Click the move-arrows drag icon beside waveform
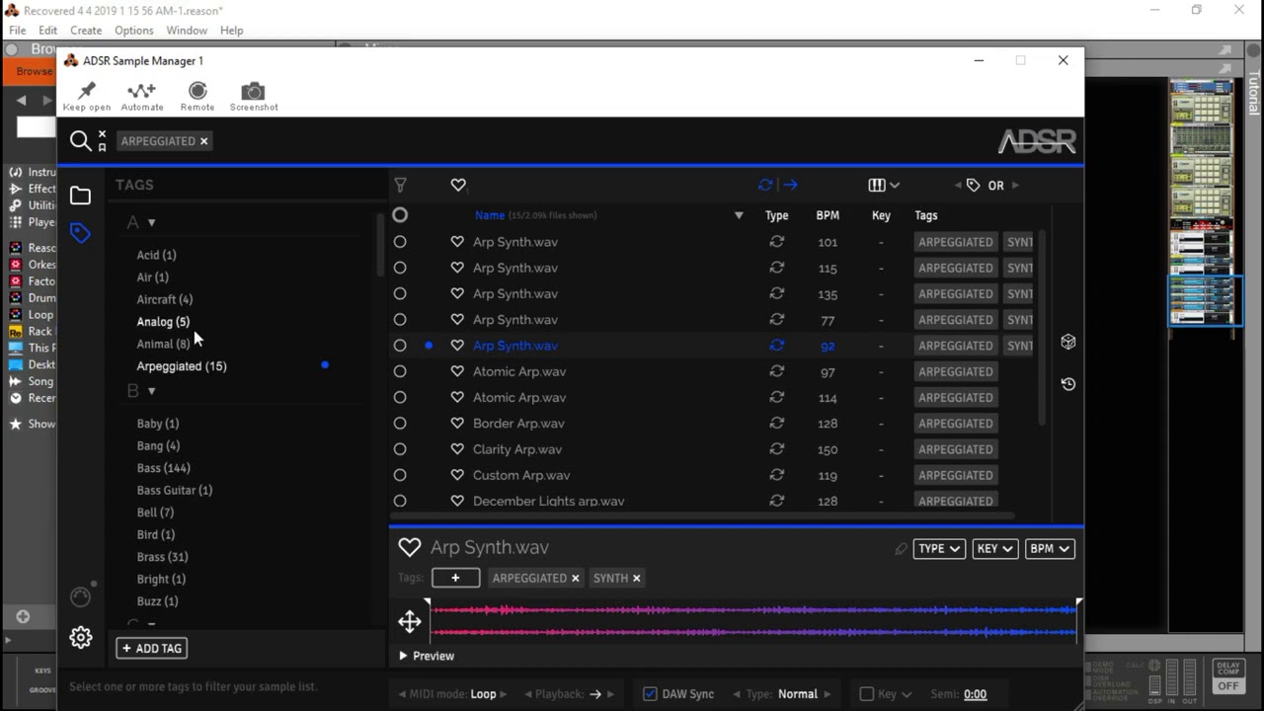The image size is (1264, 711). 410,621
